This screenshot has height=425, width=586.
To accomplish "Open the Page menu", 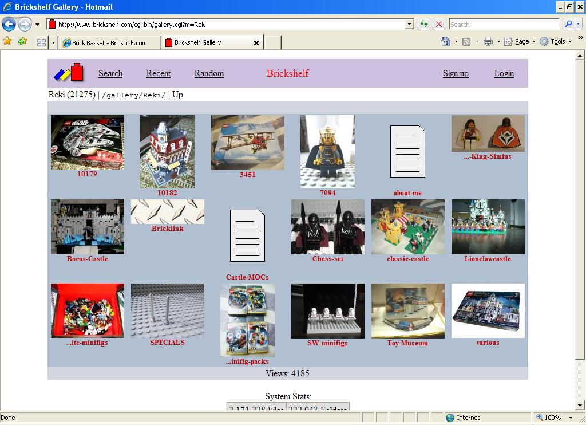I will point(520,42).
